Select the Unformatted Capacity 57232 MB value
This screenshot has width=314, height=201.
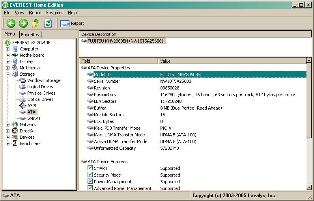[169, 148]
